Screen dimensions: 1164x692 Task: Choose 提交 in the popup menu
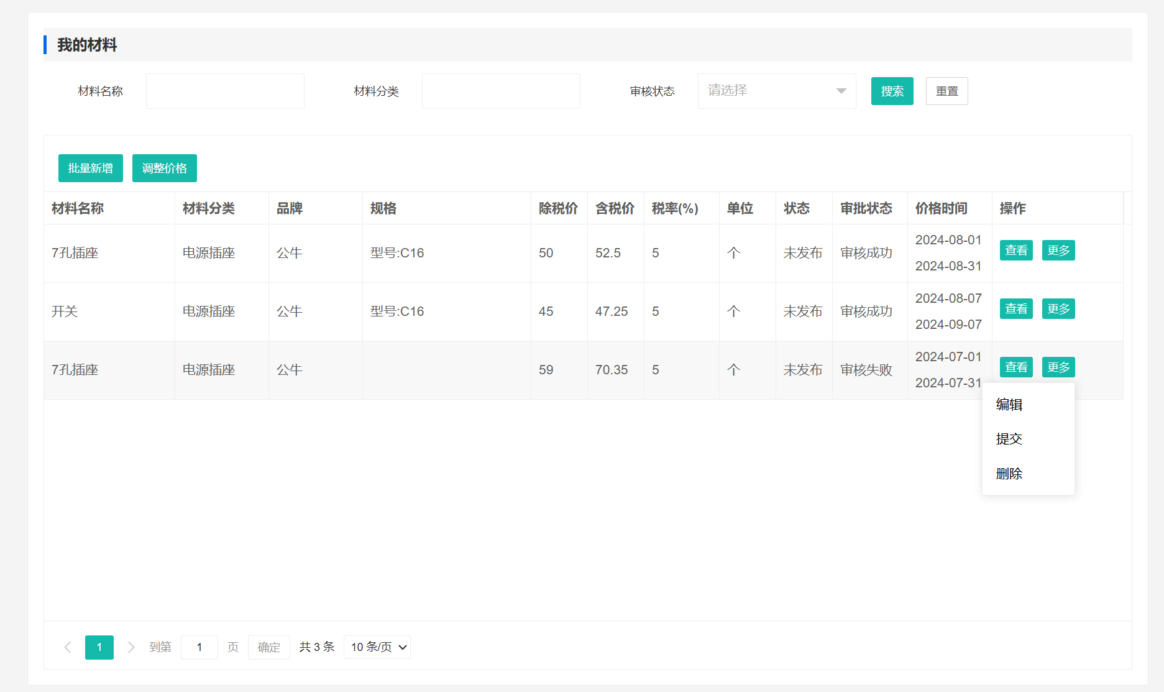pos(1009,439)
